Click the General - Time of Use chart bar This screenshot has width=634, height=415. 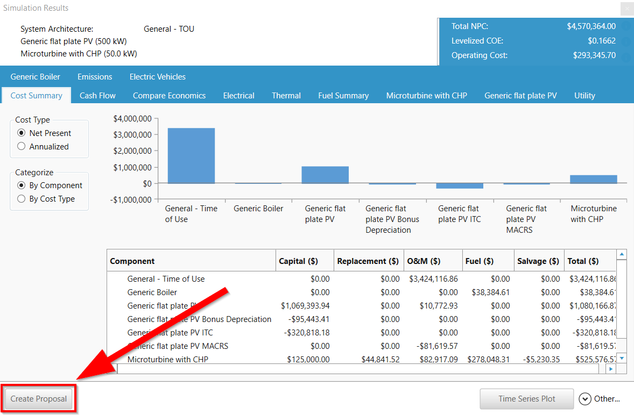tap(191, 156)
